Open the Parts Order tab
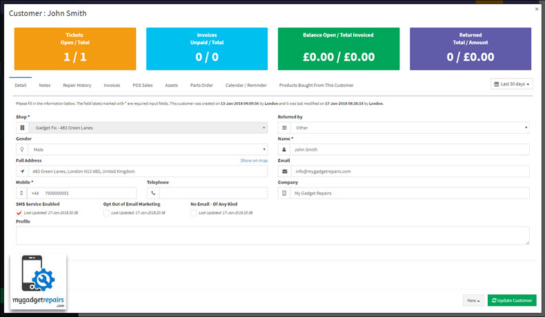Image resolution: width=545 pixels, height=317 pixels. (x=201, y=85)
